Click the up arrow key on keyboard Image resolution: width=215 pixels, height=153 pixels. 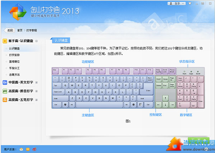(166, 98)
